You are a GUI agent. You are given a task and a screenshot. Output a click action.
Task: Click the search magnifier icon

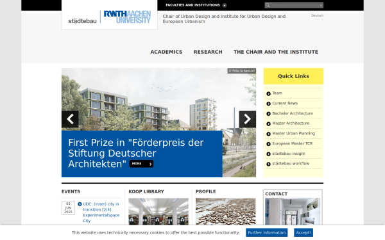pos(268,5)
